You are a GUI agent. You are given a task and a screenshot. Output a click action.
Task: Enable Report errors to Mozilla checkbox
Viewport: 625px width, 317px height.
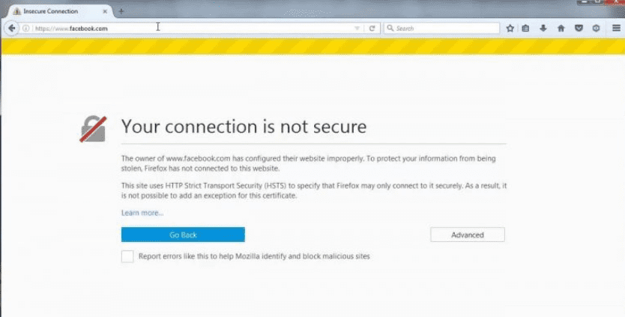(127, 256)
